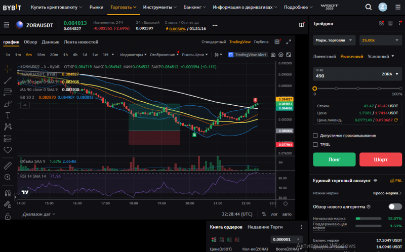The width and height of the screenshot is (405, 252).
Task: Select the 1h timeframe
Action: point(66,55)
